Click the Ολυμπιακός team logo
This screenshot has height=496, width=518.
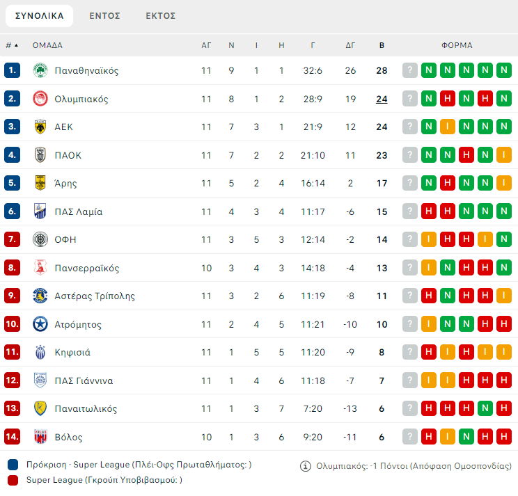[x=40, y=99]
